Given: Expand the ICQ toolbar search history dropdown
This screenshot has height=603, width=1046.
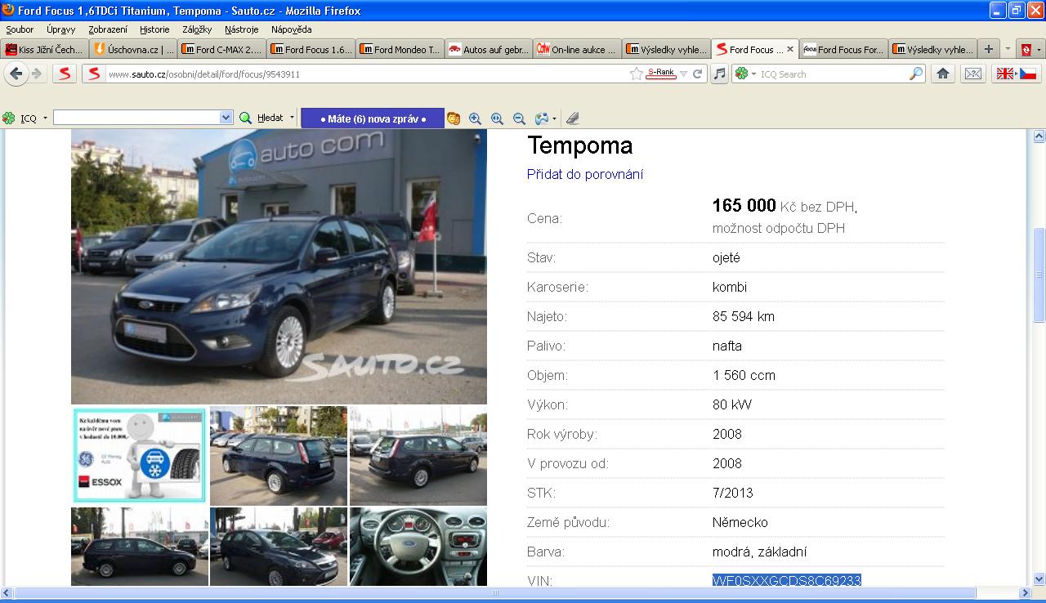Looking at the screenshot, I should 226,118.
